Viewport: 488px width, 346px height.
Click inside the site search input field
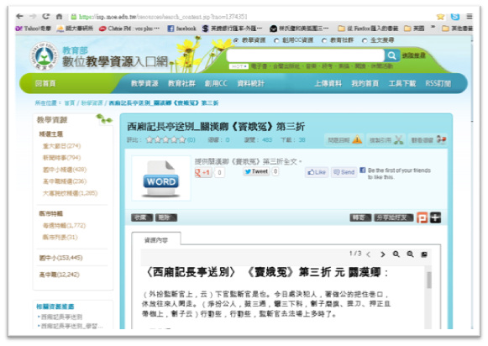(306, 55)
